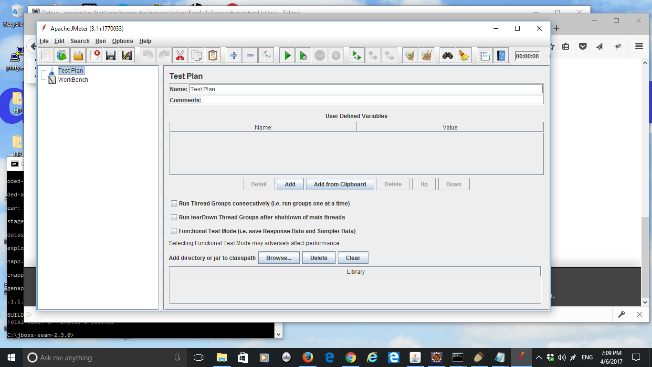Open the Options menu
652x367 pixels.
tap(123, 41)
